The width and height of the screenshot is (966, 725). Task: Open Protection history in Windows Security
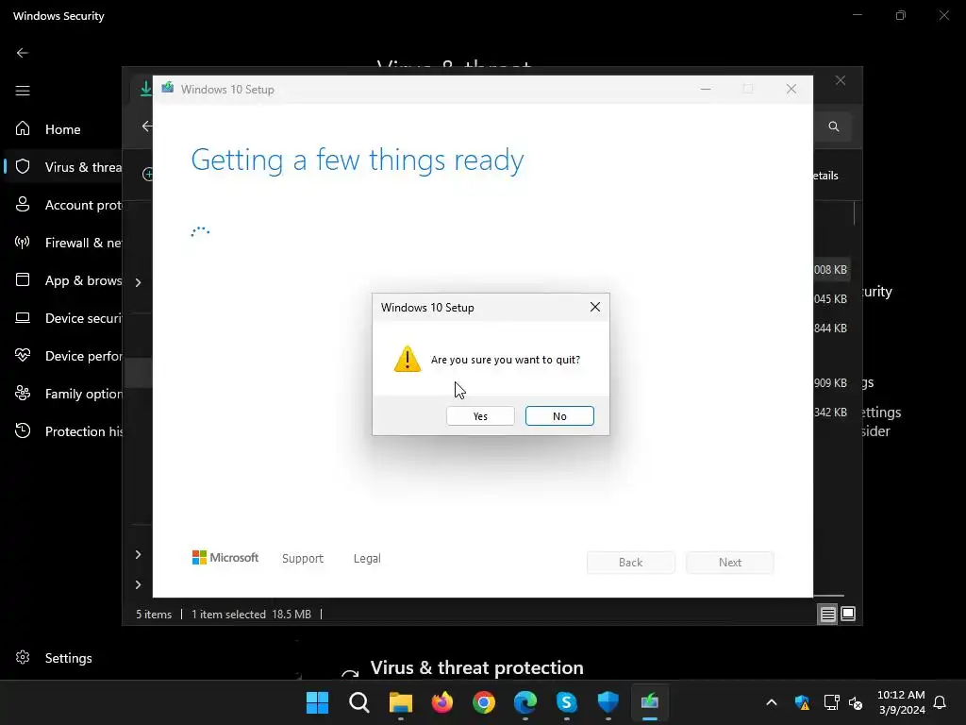coord(63,430)
